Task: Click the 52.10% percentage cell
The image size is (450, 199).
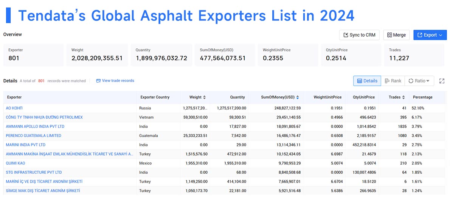Action: tap(419, 108)
